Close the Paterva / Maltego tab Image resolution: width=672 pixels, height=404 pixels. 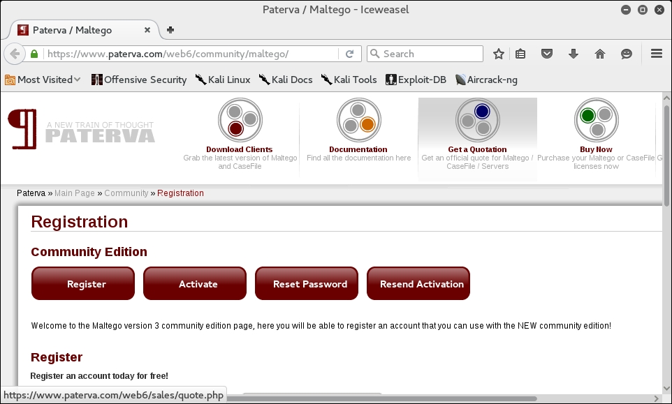tap(147, 30)
